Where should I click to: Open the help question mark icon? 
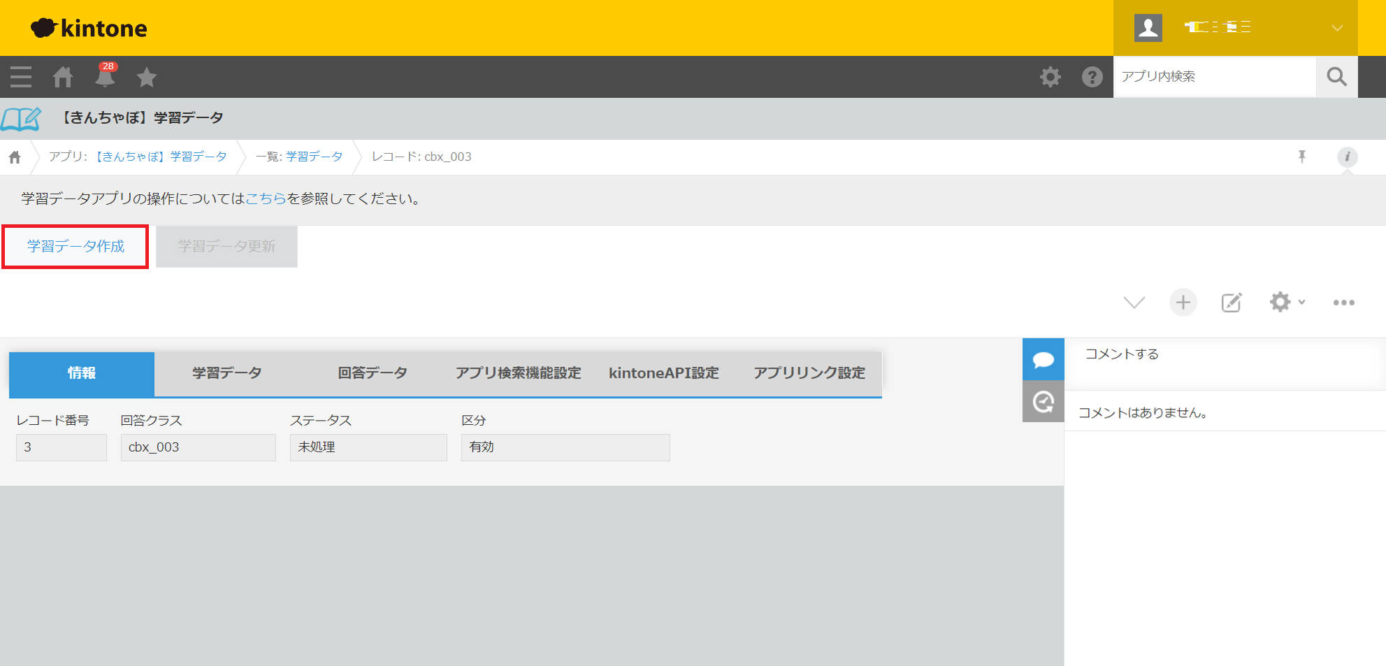tap(1092, 77)
